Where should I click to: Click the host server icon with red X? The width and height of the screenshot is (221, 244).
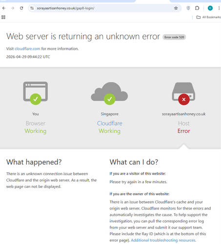pos(183,94)
